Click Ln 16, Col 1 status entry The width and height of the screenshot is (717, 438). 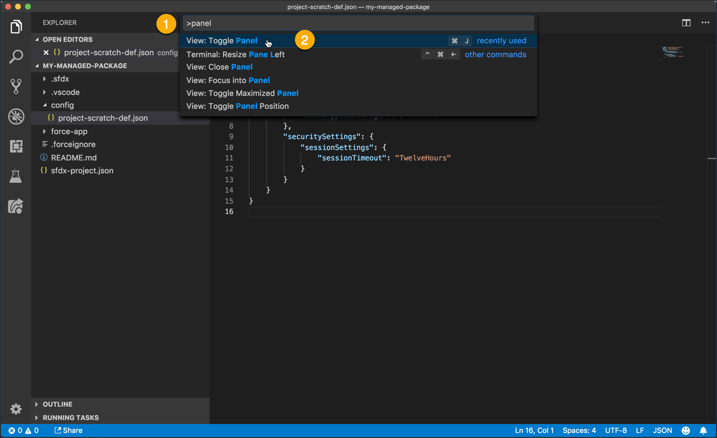[x=534, y=431]
